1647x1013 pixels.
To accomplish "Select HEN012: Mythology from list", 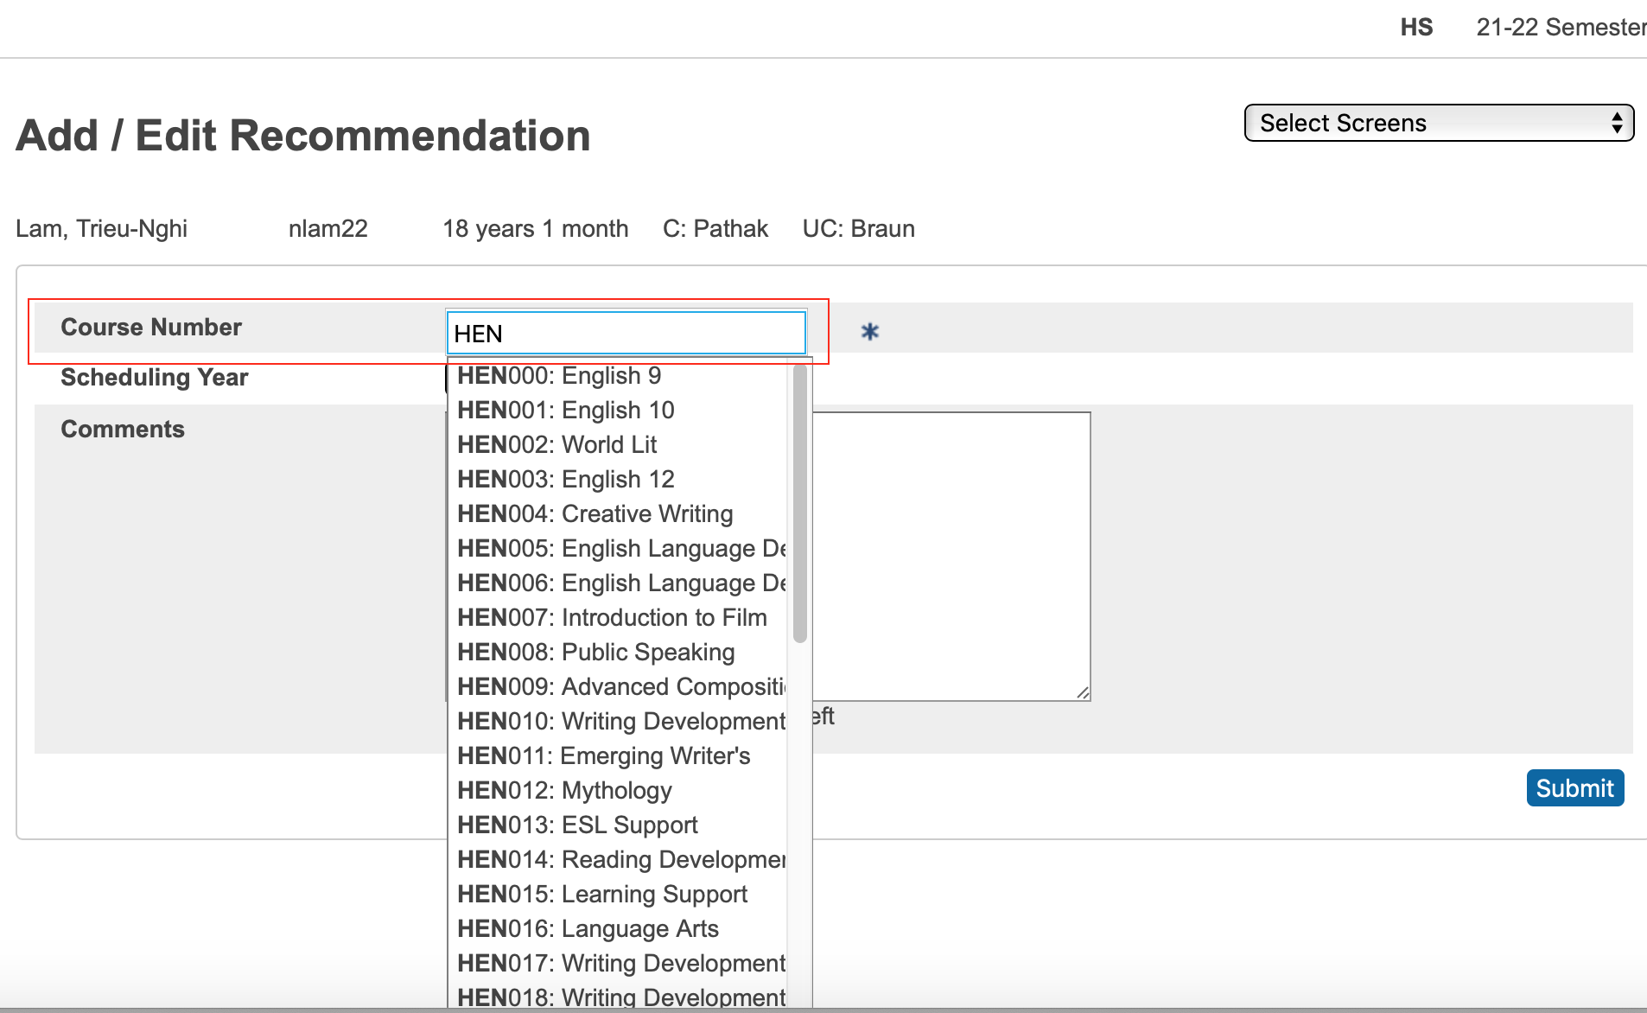I will 564,791.
